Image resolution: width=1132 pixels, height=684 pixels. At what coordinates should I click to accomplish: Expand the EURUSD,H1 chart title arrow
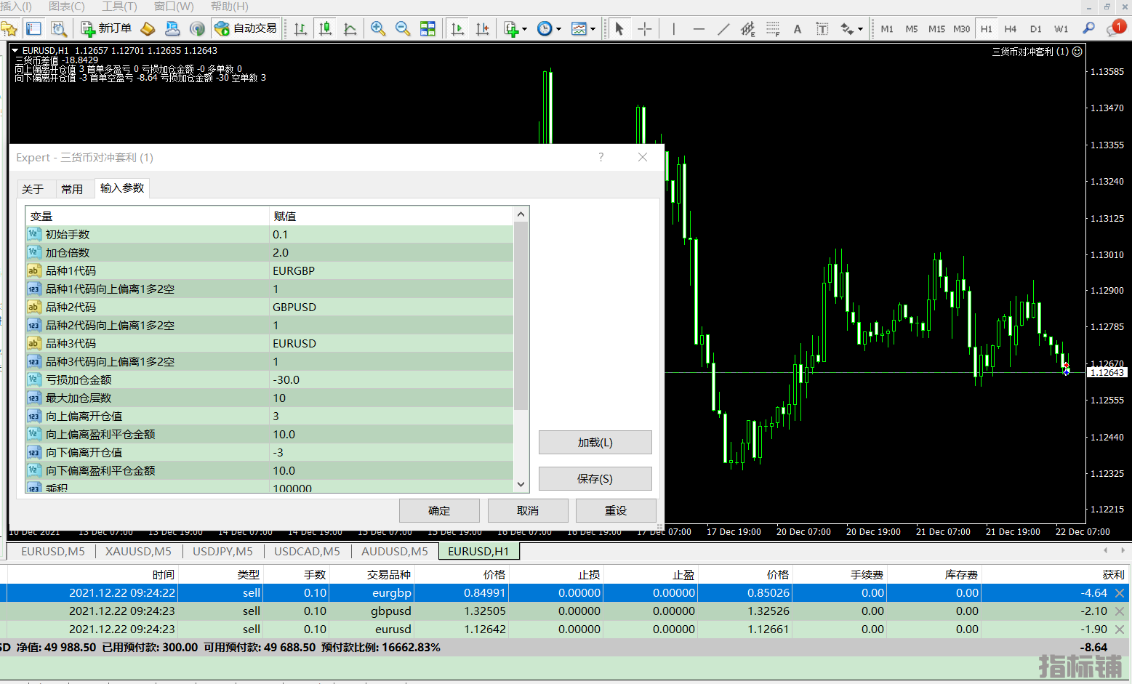click(x=15, y=50)
